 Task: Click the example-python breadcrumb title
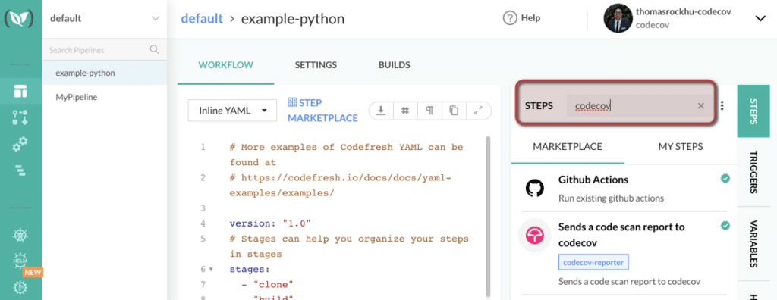[x=292, y=19]
